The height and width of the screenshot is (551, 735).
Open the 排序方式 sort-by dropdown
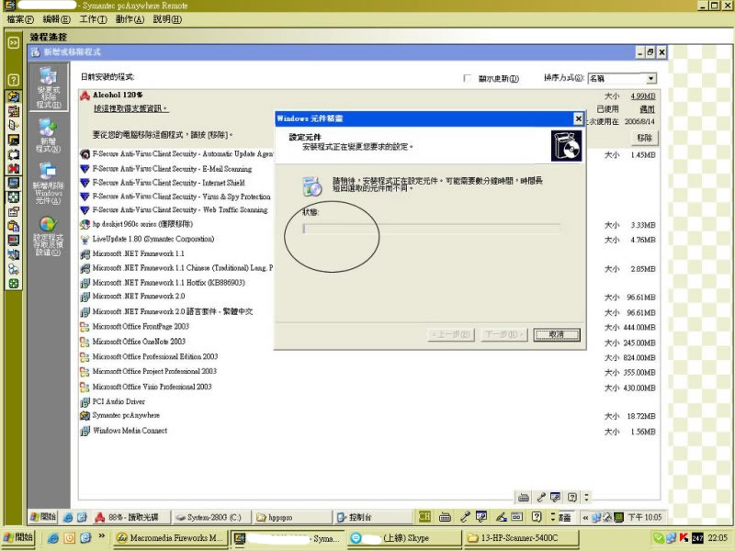click(x=623, y=78)
